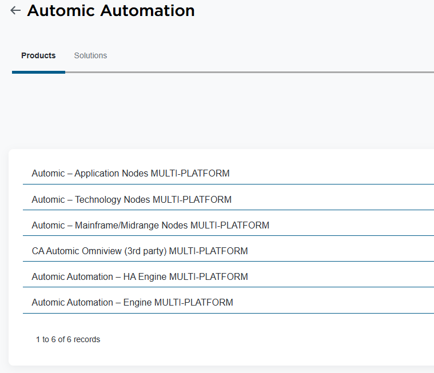Open Automic – Application Nodes MULTI-PLATFORM
434x373 pixels.
(130, 174)
